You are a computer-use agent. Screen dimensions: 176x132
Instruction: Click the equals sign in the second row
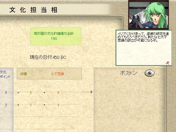18,105
